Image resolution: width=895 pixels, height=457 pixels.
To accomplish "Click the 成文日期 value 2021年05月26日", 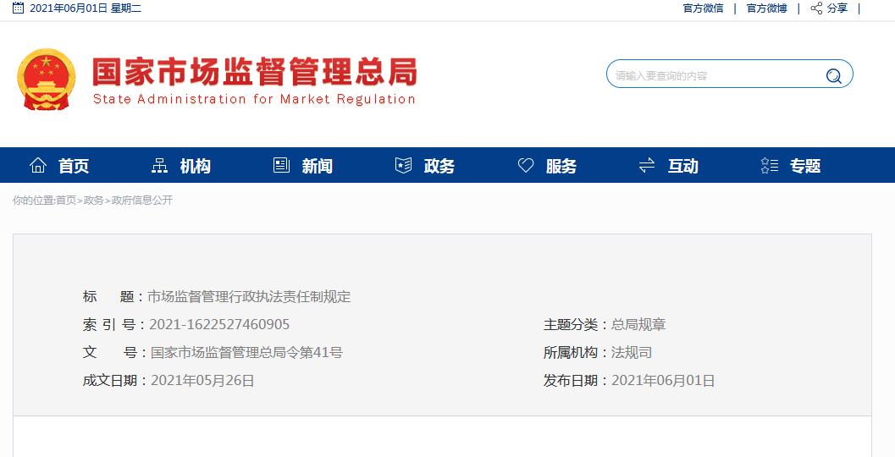I will point(202,381).
